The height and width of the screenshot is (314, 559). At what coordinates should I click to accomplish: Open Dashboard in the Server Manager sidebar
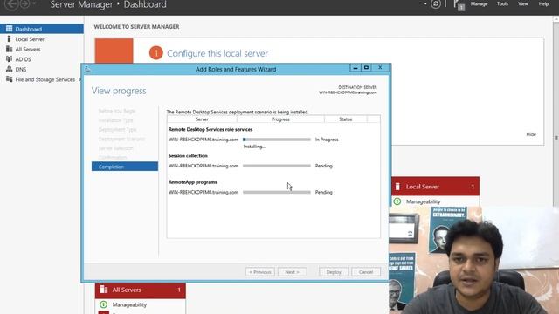pyautogui.click(x=42, y=29)
